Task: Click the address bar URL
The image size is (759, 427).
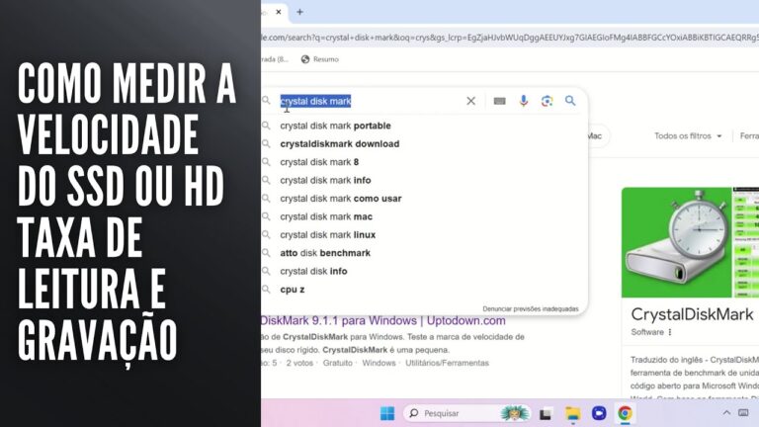Action: click(x=510, y=38)
